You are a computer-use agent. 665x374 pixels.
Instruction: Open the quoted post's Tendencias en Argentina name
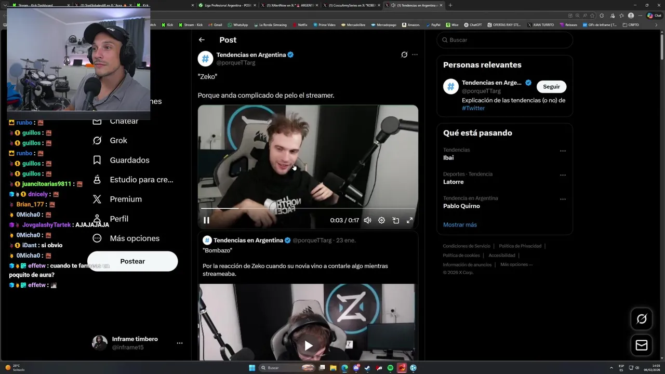[249, 241]
